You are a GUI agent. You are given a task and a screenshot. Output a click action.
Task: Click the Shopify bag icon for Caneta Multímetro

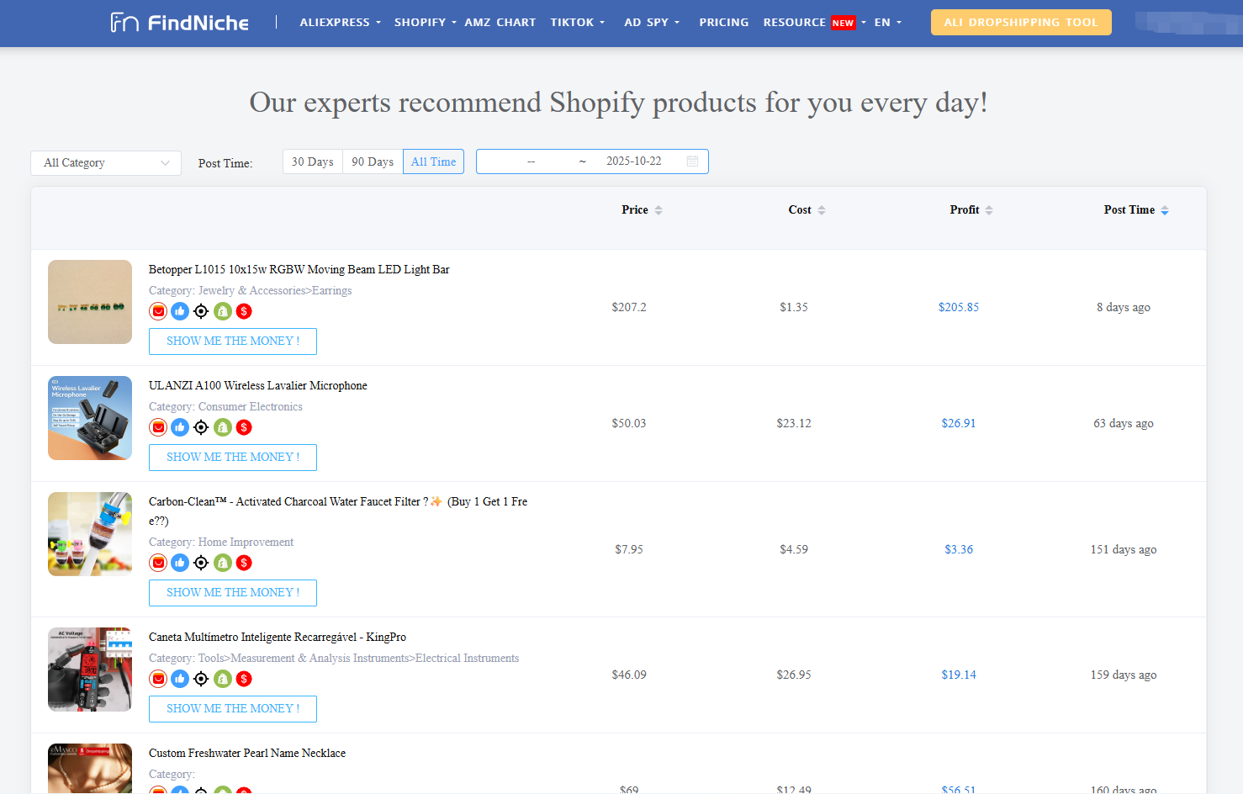(x=223, y=679)
